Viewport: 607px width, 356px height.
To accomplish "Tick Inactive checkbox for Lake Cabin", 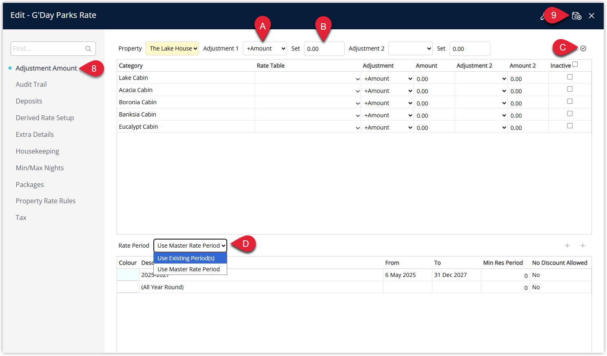I will (x=570, y=77).
